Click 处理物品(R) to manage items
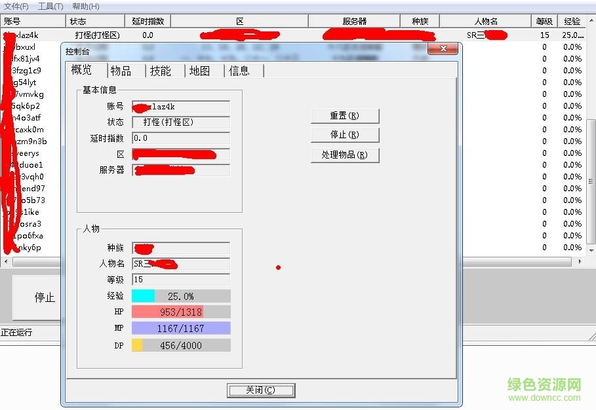Screen dimensions: 596x410 345,155
